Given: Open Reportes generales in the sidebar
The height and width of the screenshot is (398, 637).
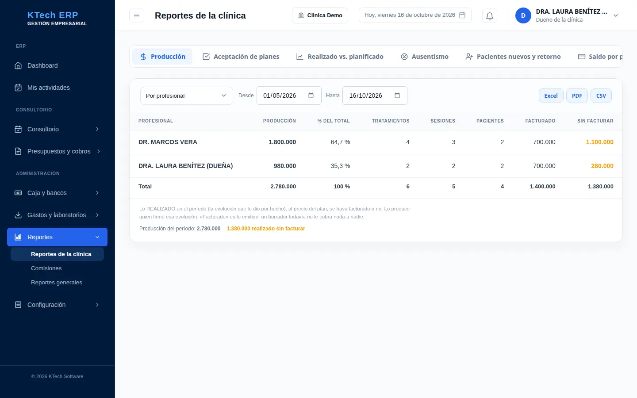Looking at the screenshot, I should [x=57, y=283].
